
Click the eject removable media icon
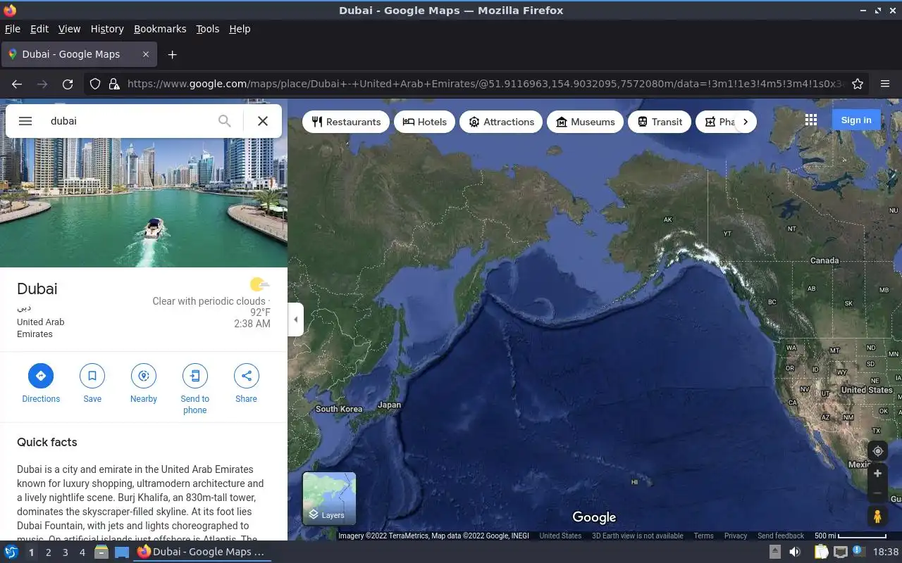tap(774, 552)
